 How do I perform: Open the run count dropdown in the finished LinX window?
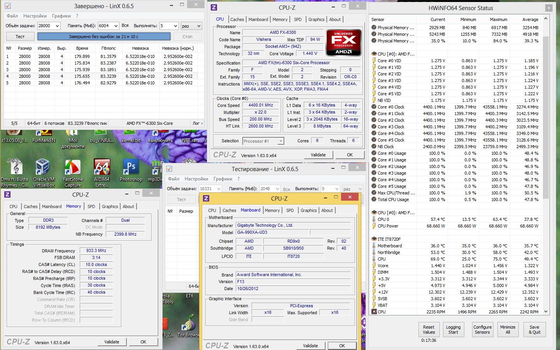pos(175,26)
